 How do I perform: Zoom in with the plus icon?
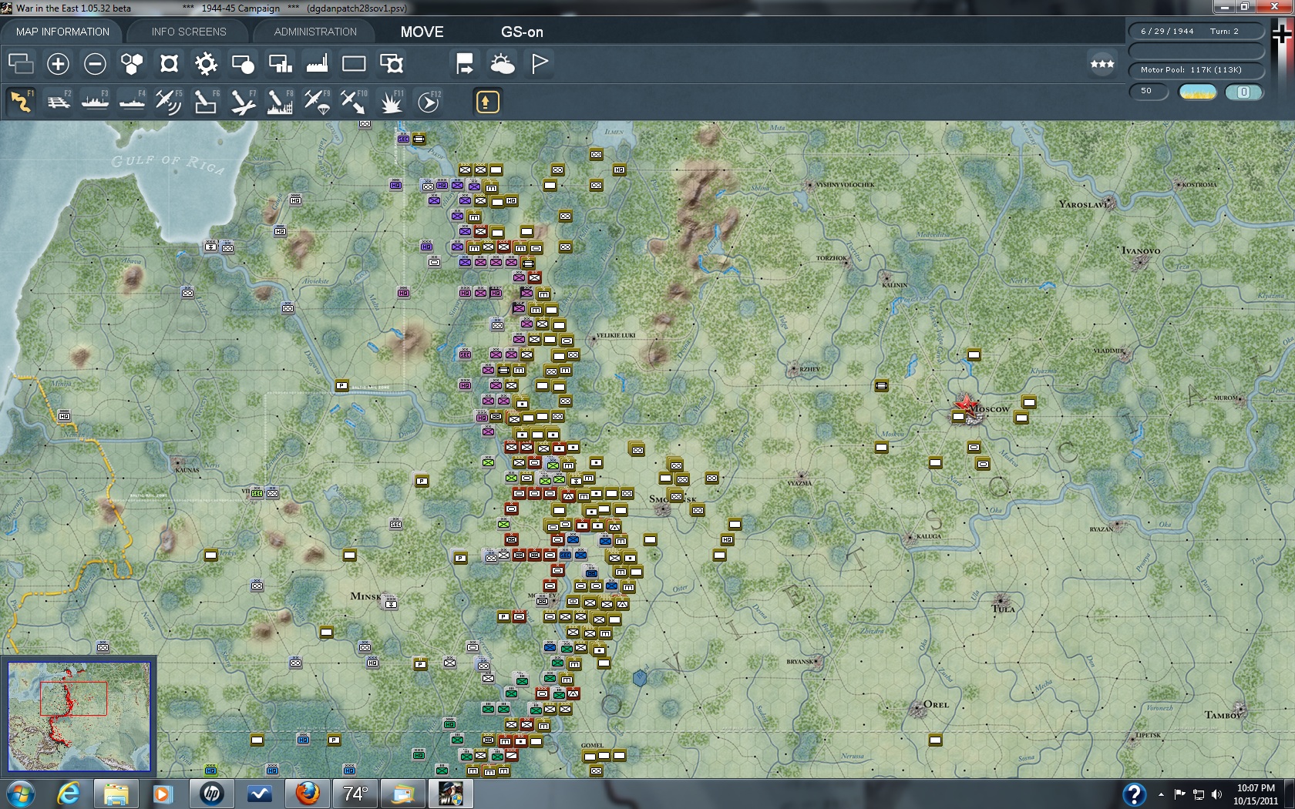click(58, 63)
